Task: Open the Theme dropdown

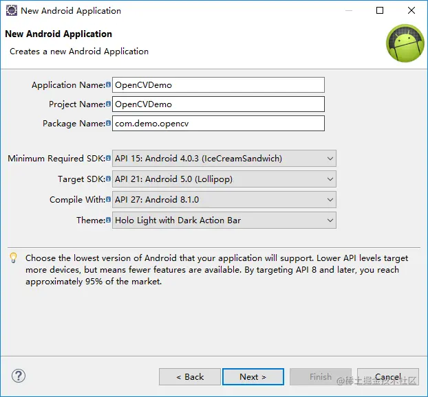Action: pos(224,220)
